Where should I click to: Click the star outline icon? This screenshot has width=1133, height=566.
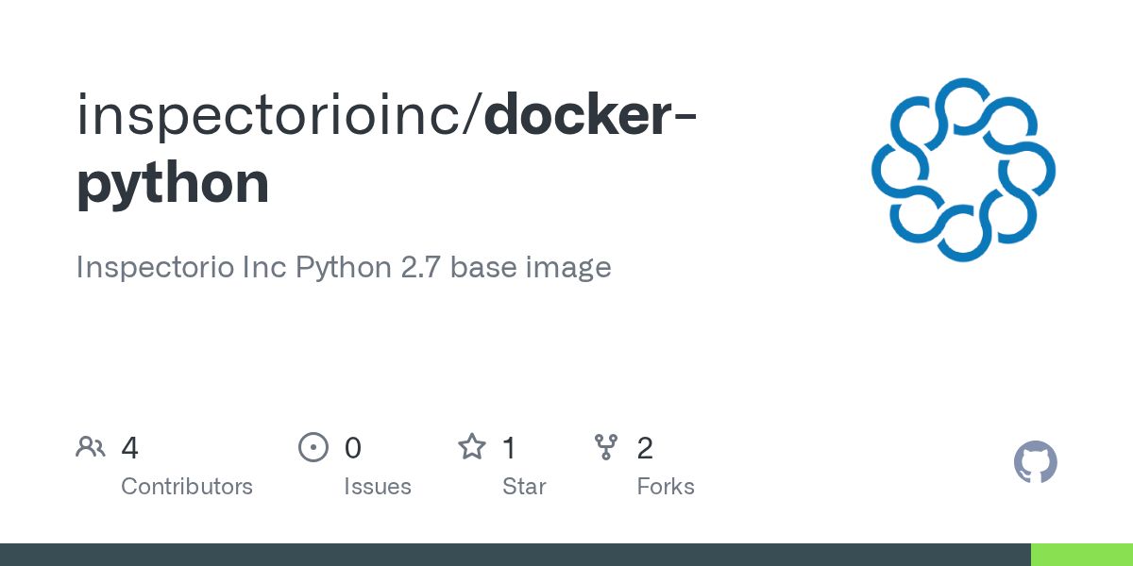472,446
